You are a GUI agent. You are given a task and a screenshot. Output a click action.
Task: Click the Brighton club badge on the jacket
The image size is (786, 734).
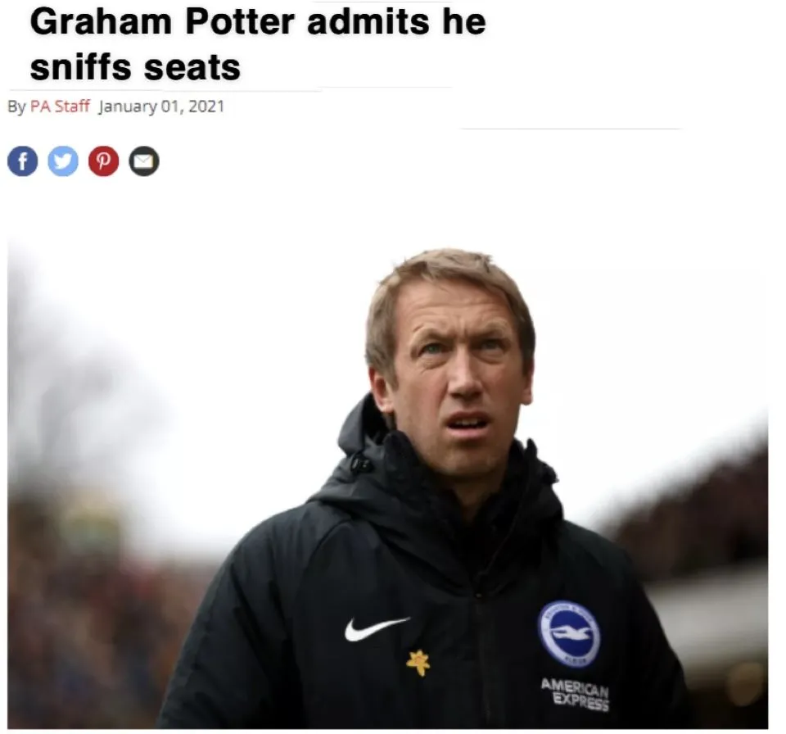click(x=568, y=634)
